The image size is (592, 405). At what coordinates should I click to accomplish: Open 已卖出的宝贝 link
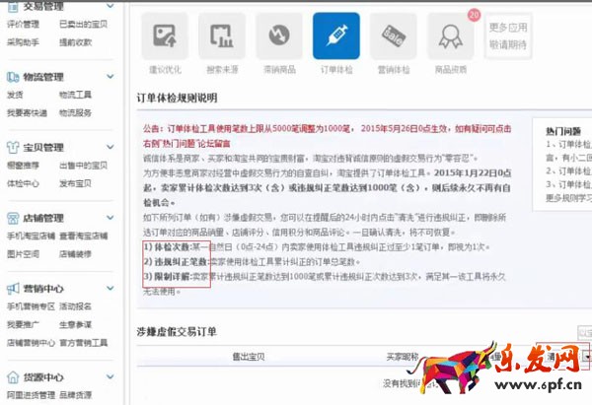[84, 25]
